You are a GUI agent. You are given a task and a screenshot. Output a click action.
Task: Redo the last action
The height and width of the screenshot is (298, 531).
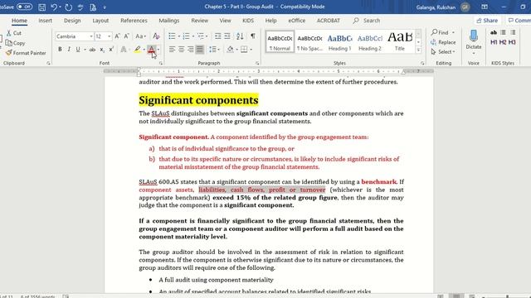tap(68, 7)
